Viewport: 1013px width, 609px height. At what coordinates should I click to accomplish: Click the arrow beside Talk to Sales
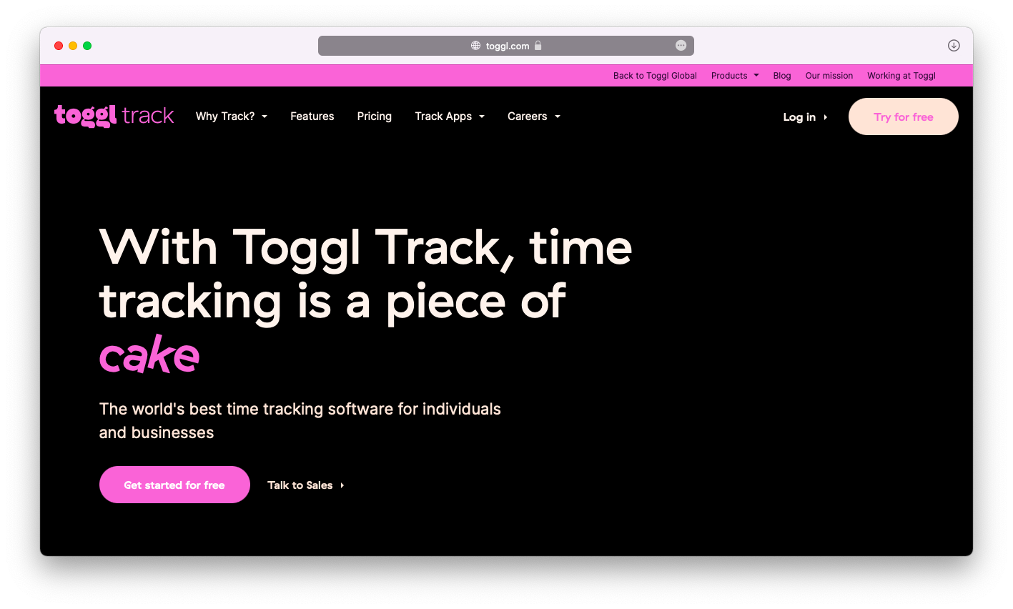[x=342, y=485]
